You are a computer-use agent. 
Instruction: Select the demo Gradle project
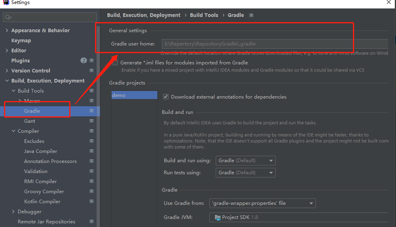[x=134, y=95]
